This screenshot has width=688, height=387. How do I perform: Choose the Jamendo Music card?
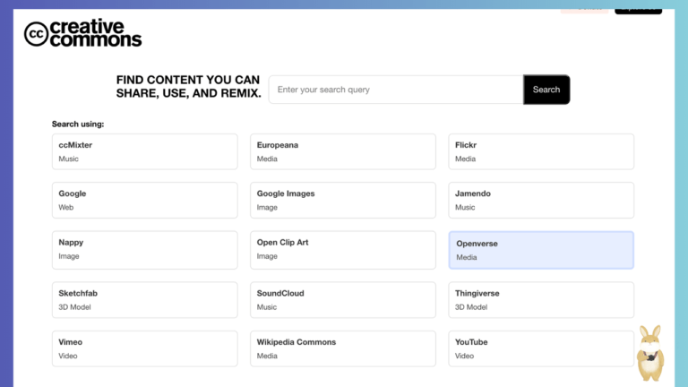pyautogui.click(x=541, y=200)
